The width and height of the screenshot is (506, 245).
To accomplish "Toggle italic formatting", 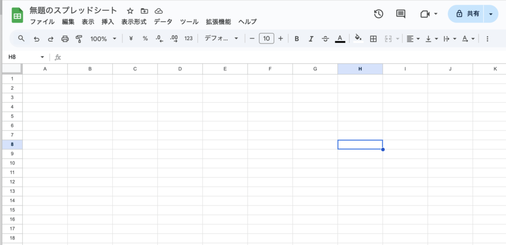I will pyautogui.click(x=311, y=38).
